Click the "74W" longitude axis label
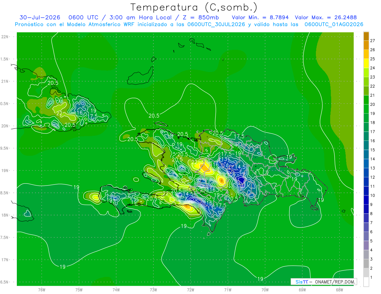This screenshot has width=381, height=294. 116,290
